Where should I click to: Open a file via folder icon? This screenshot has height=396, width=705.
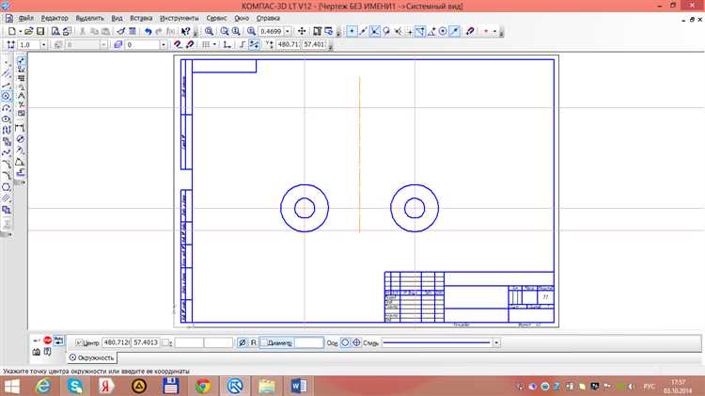pyautogui.click(x=29, y=31)
